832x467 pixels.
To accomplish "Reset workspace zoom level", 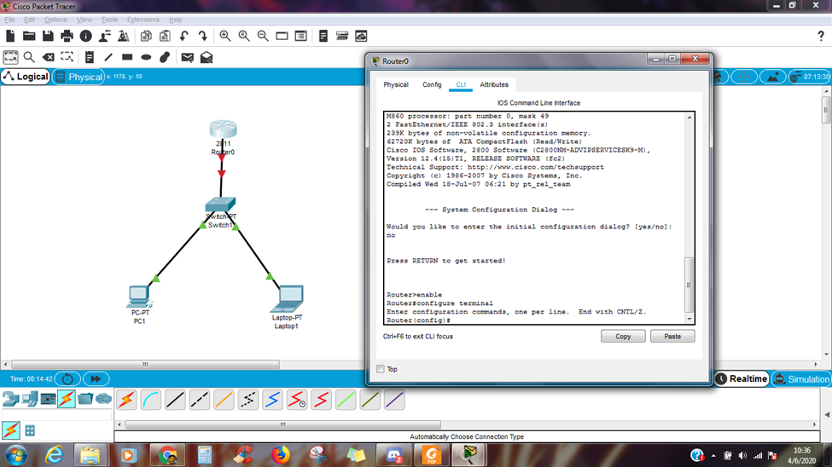I will click(244, 36).
